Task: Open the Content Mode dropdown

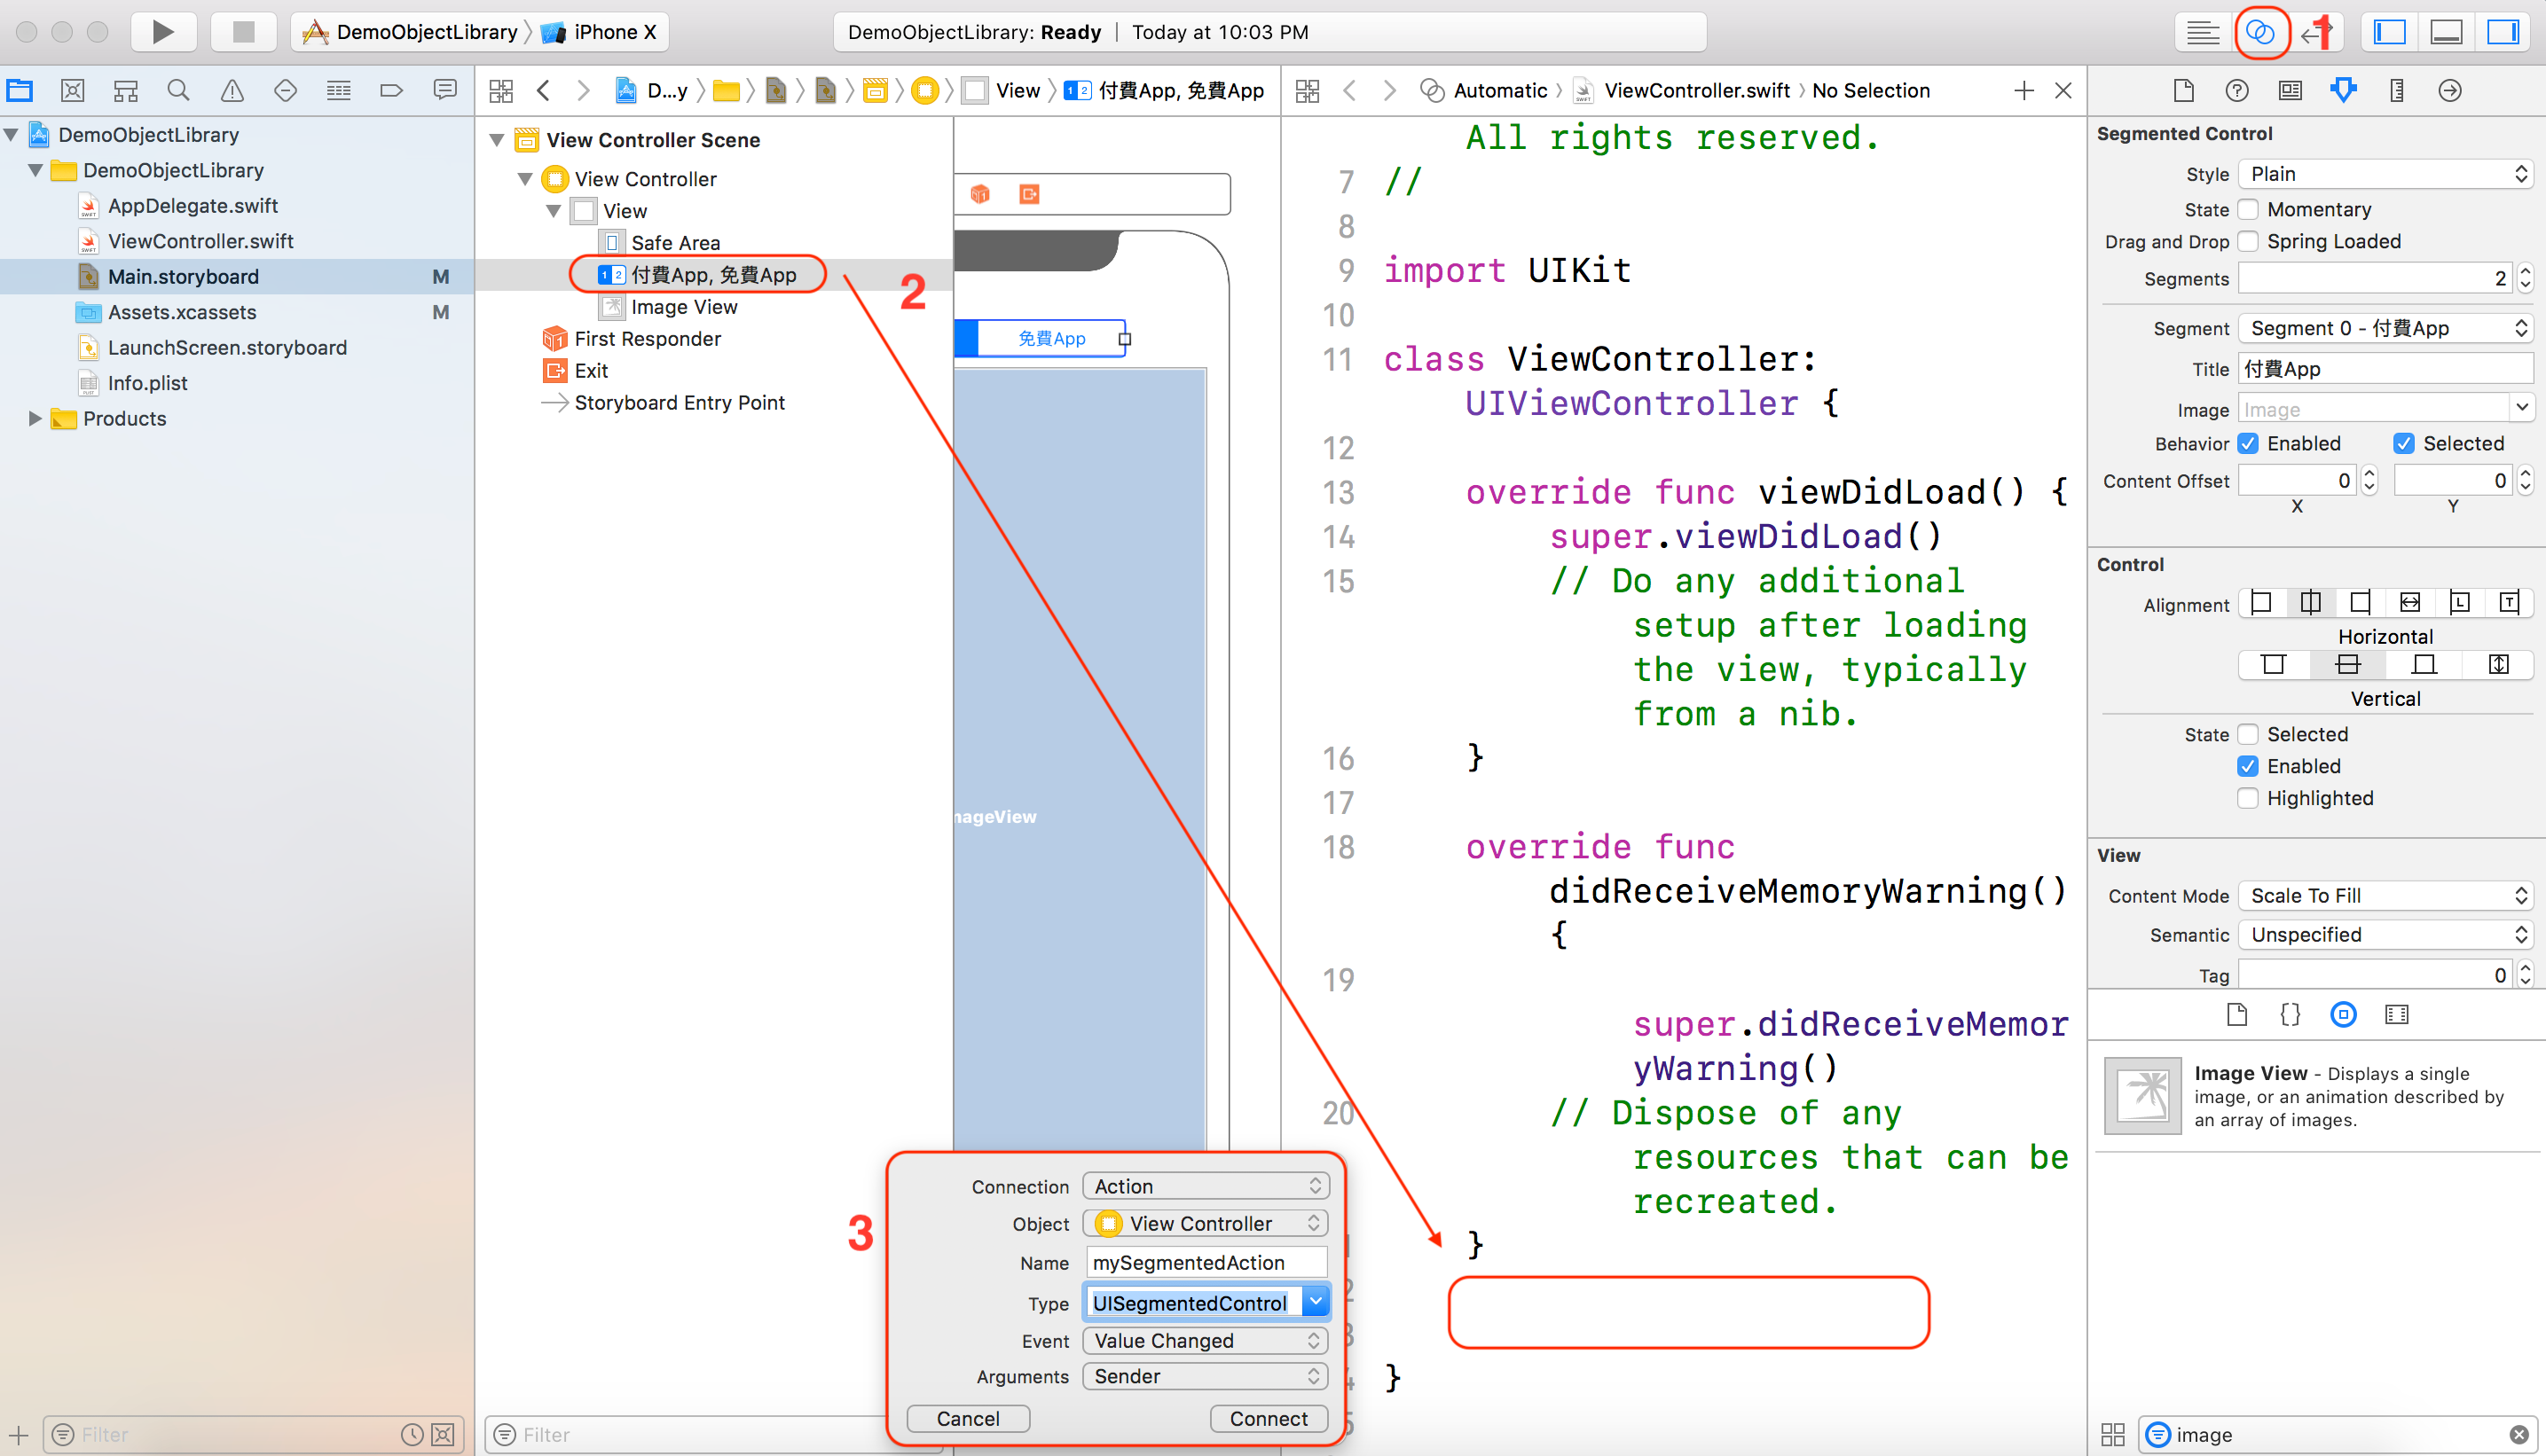Action: [2385, 895]
